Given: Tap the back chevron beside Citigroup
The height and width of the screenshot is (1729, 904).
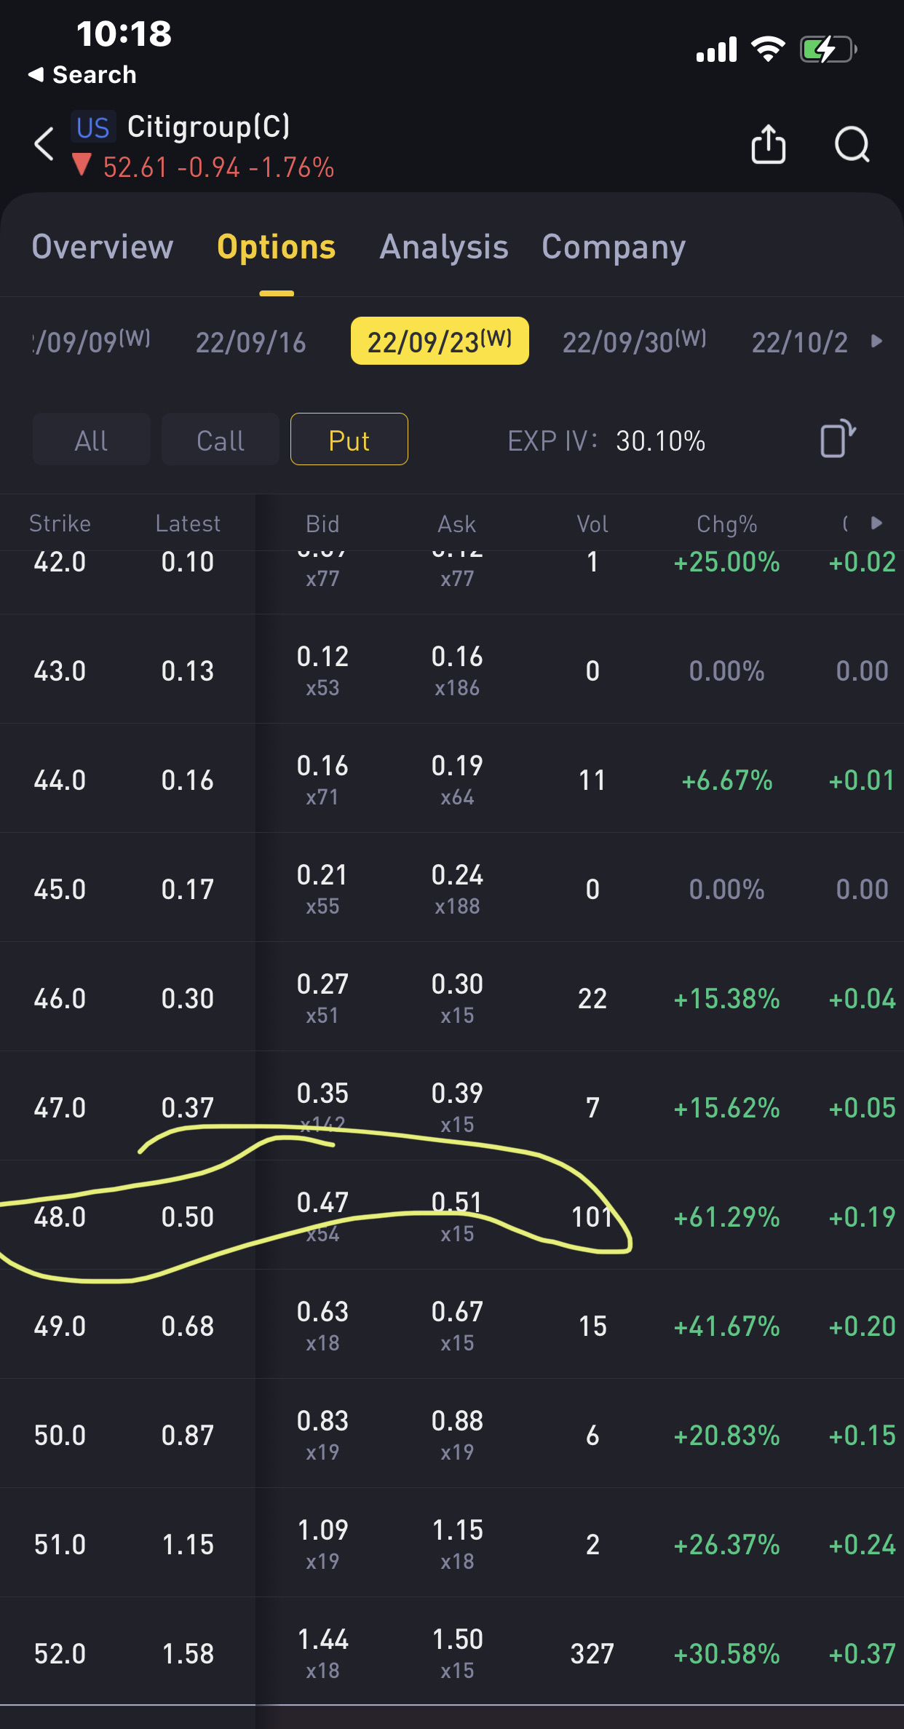Looking at the screenshot, I should click(x=44, y=144).
